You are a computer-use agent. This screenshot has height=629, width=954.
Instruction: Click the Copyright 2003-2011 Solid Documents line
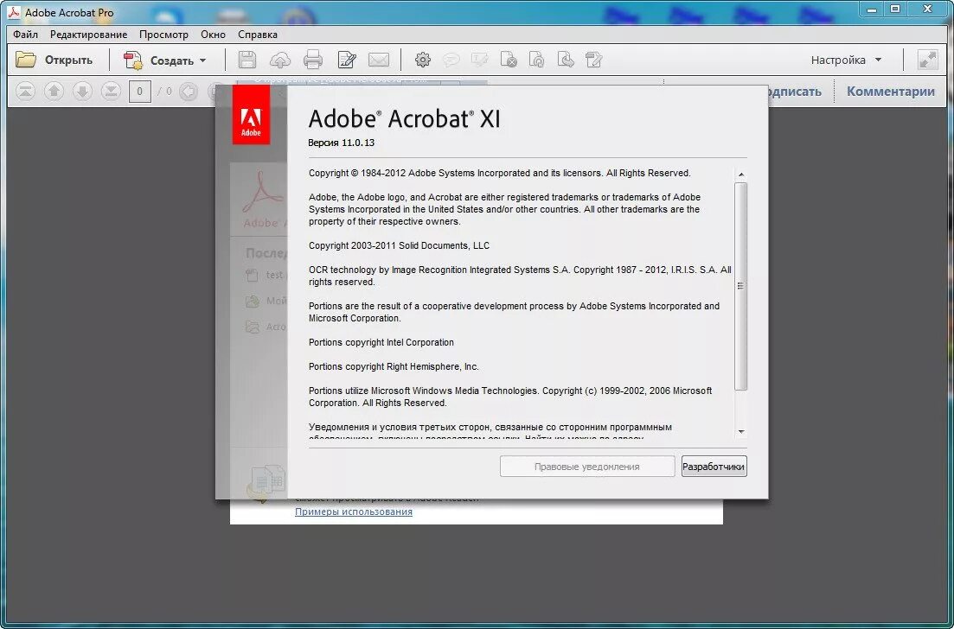[x=399, y=245]
